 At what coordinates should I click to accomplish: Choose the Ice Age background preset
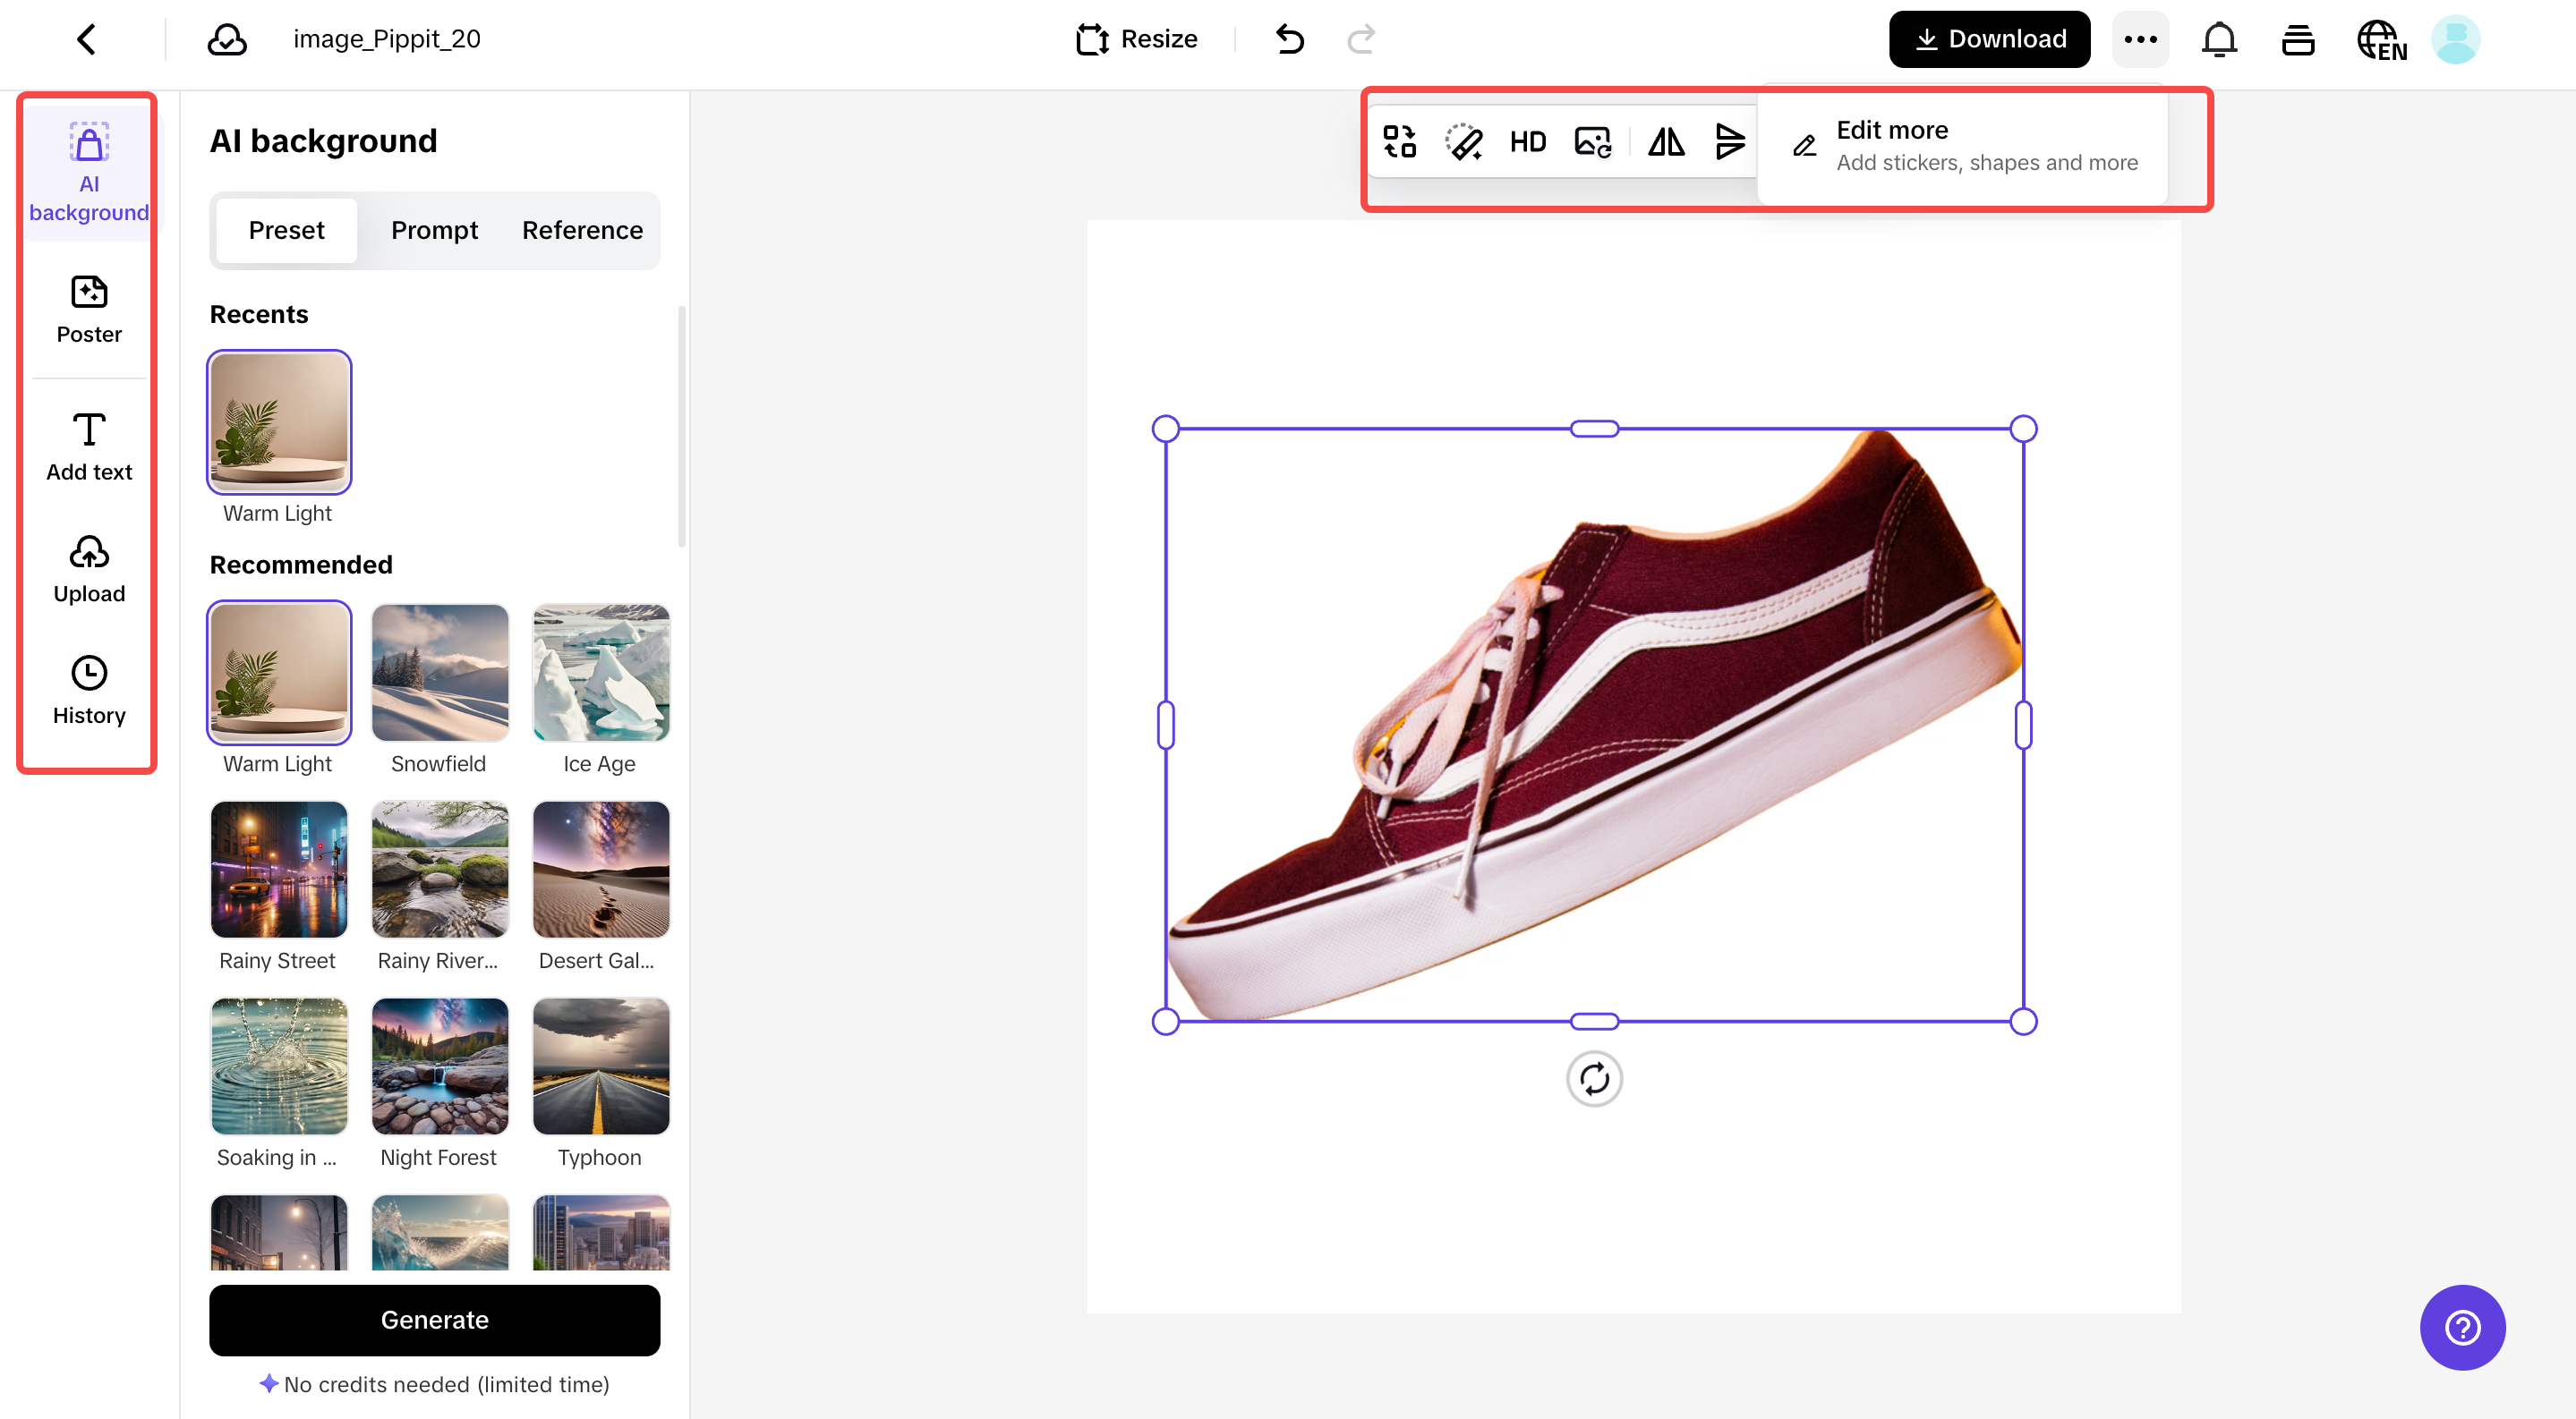click(601, 673)
